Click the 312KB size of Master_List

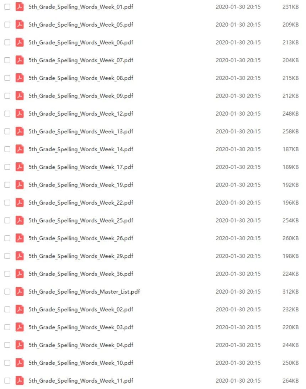[x=290, y=292]
